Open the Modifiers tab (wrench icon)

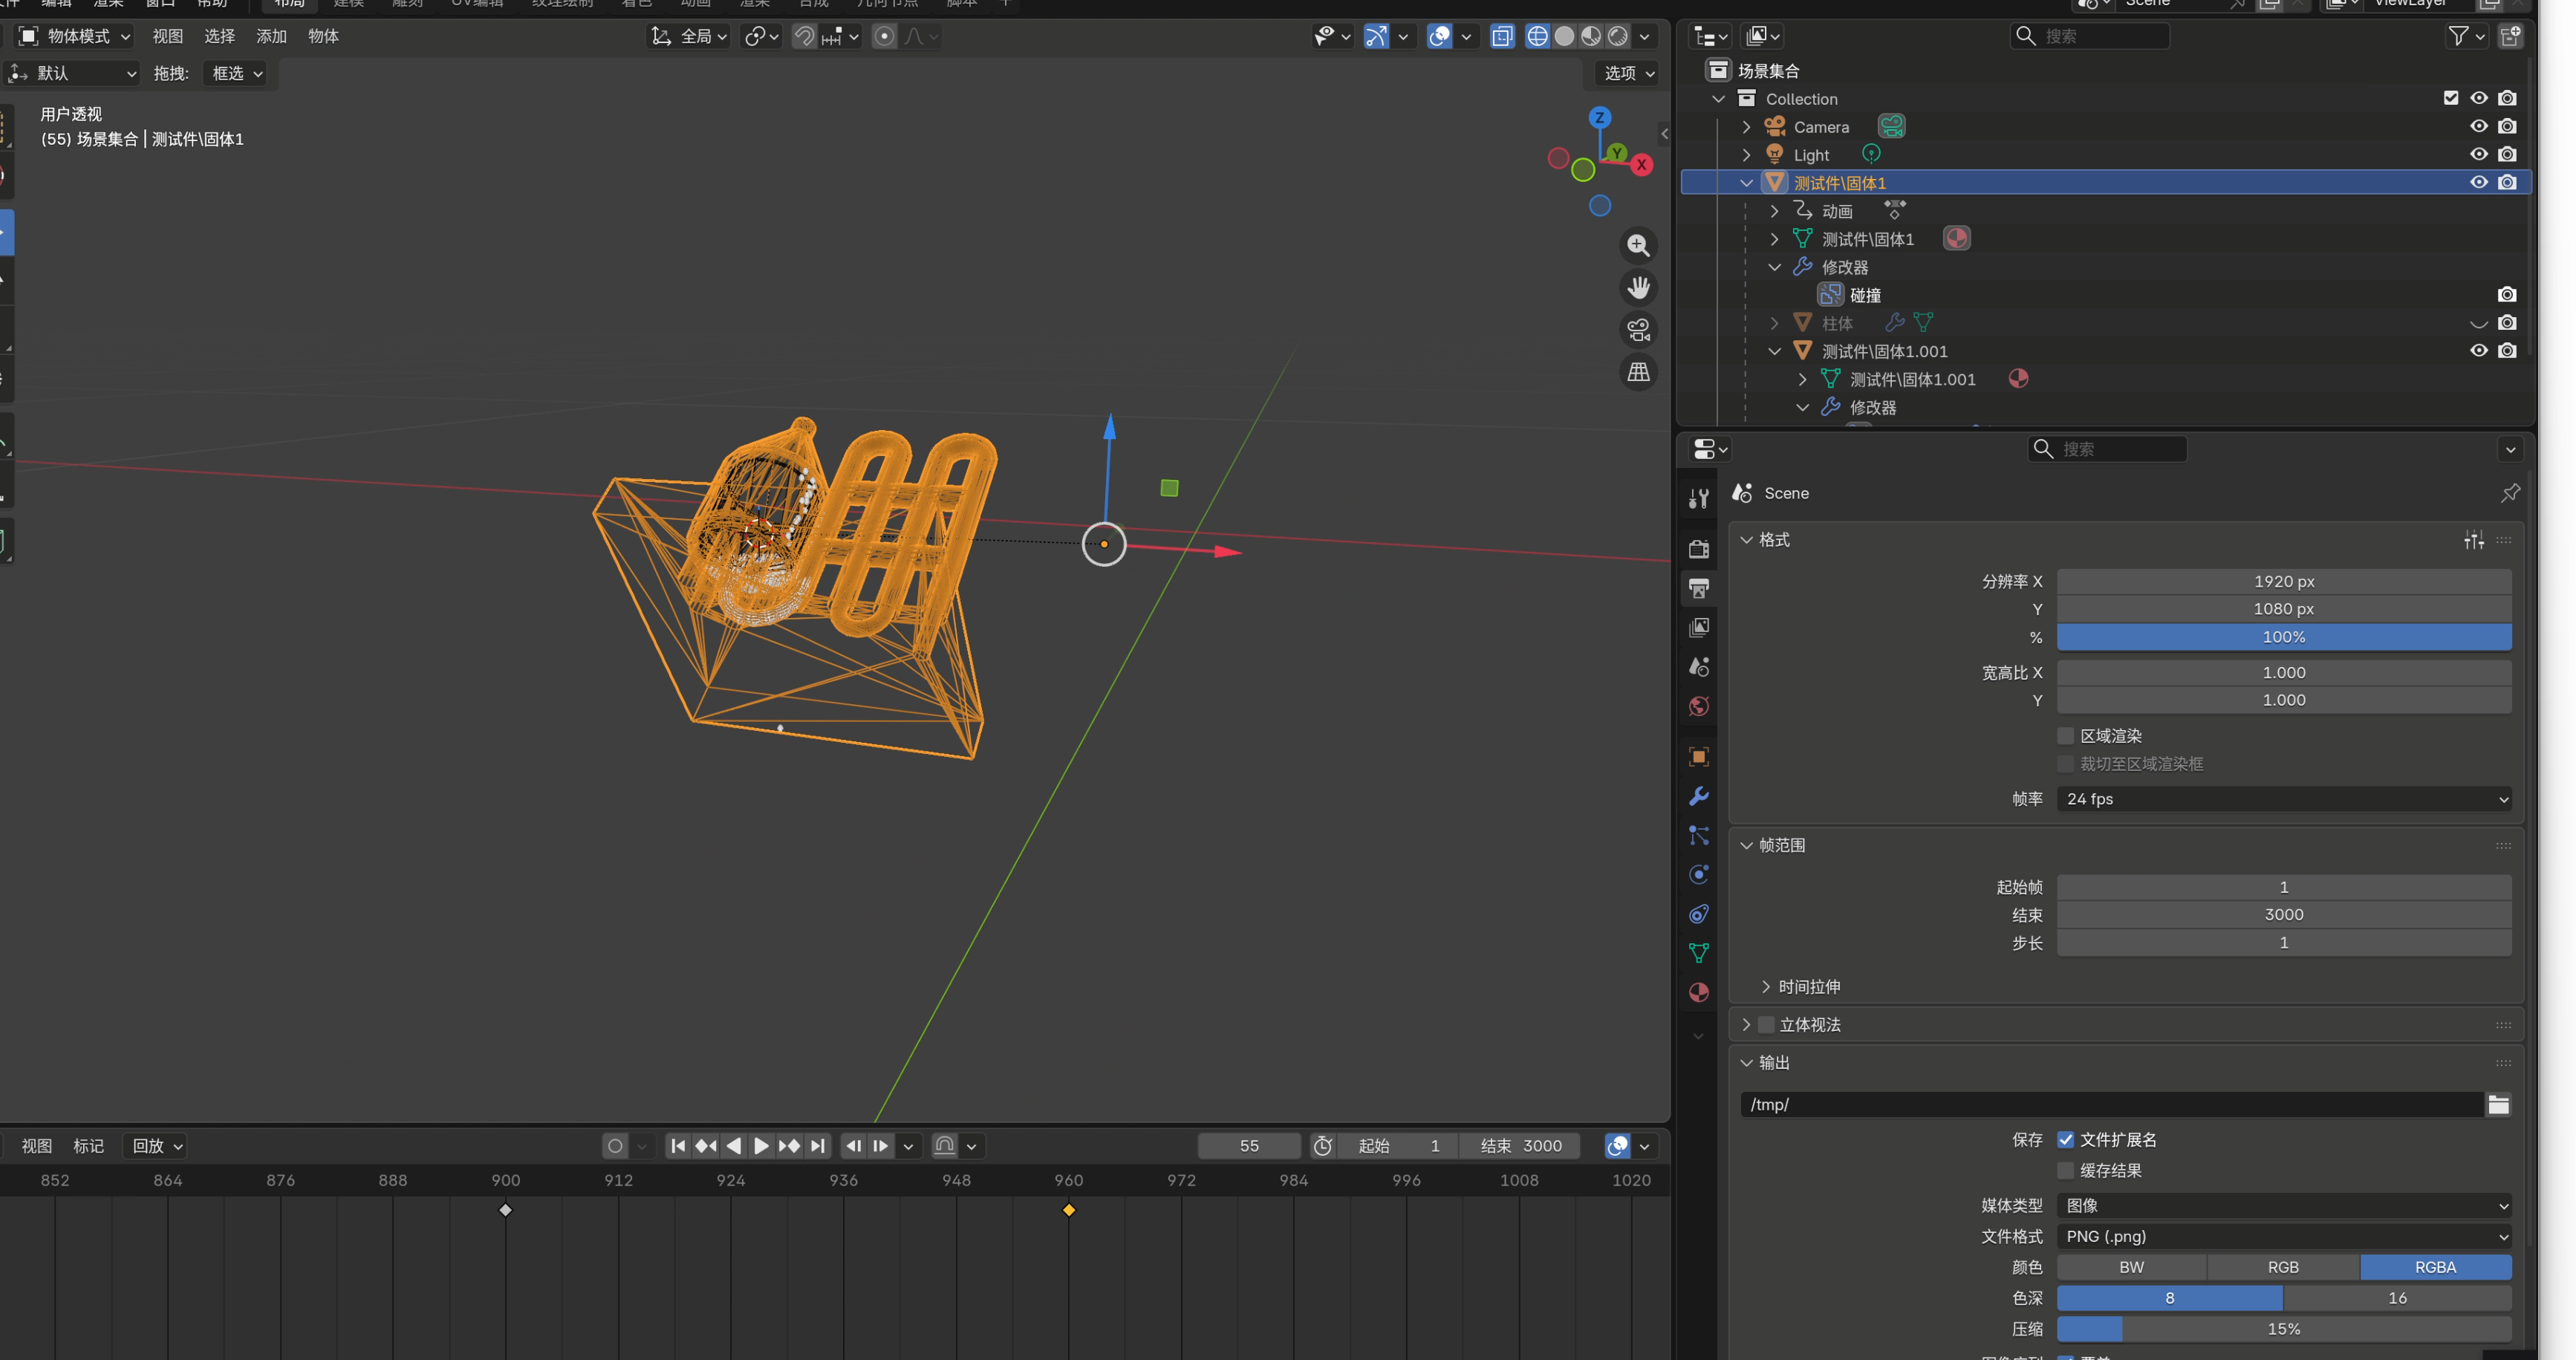(x=1698, y=796)
